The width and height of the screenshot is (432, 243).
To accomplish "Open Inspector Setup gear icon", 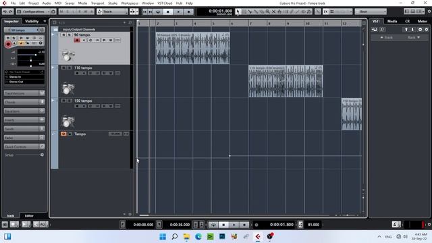I will 42,155.
